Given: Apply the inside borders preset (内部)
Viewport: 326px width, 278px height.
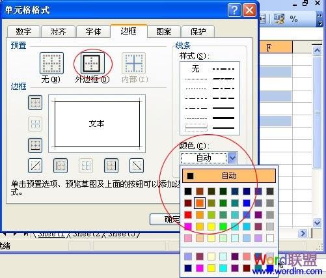Looking at the screenshot, I should coord(134,63).
